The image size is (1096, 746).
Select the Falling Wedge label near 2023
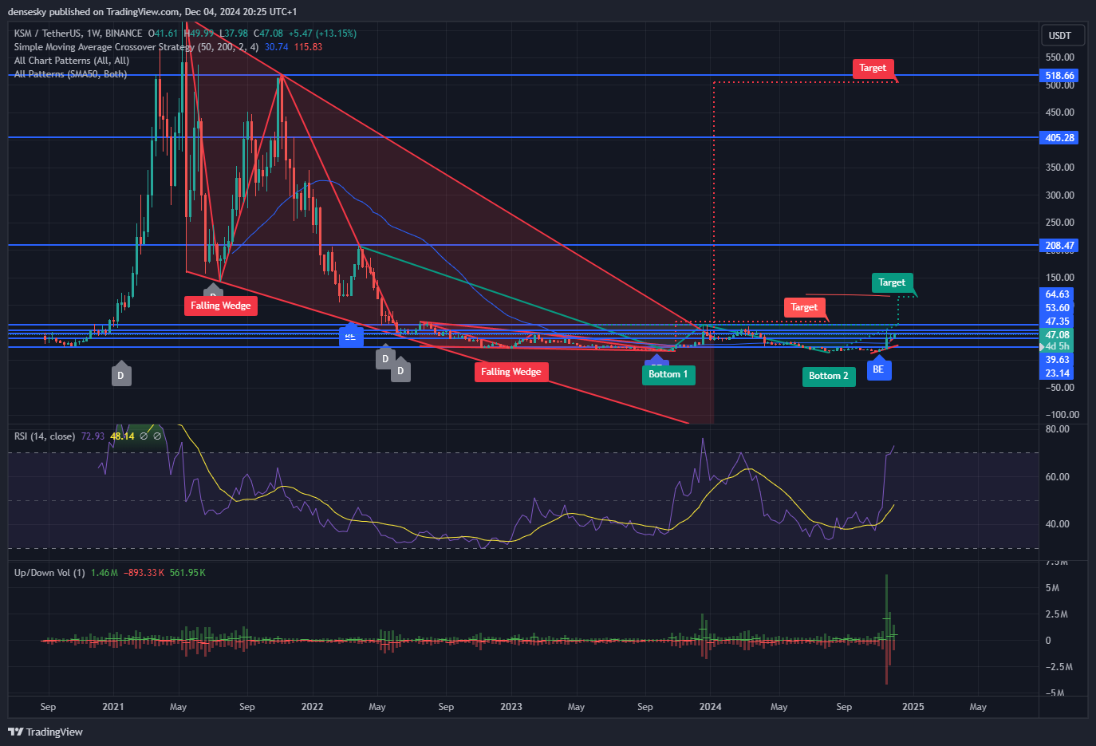[x=511, y=372]
